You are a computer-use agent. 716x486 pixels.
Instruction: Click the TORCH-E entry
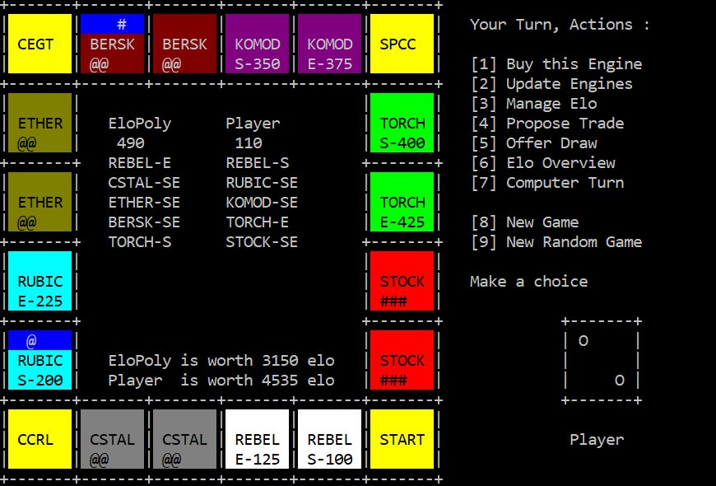[x=257, y=222]
